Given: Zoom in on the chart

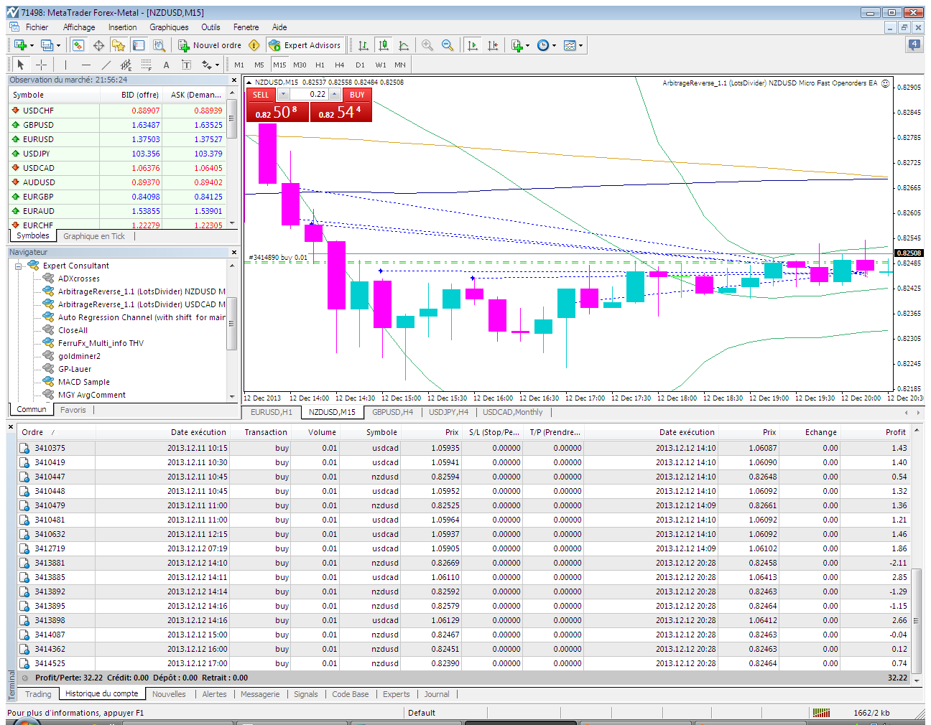Looking at the screenshot, I should (x=427, y=45).
